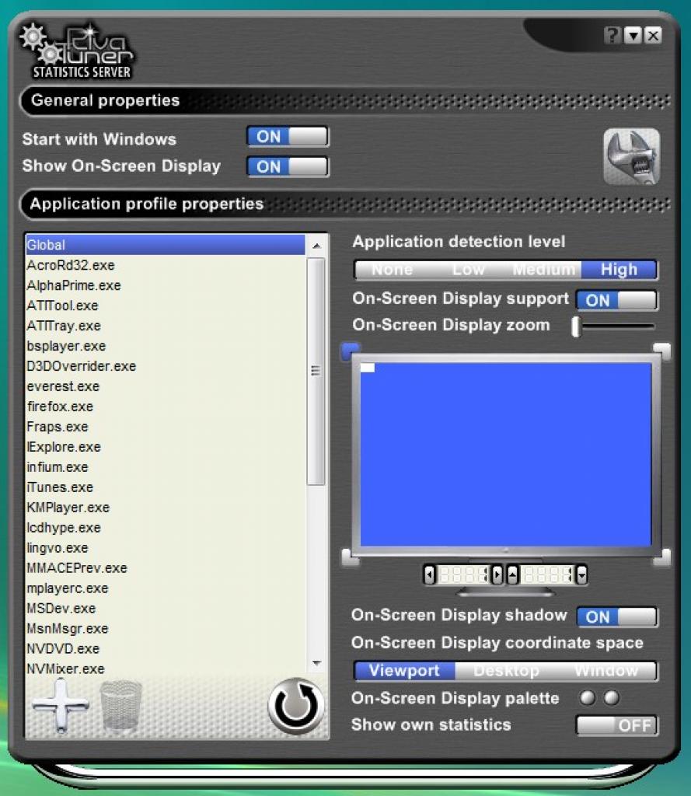Image resolution: width=691 pixels, height=796 pixels.
Task: Select ATITool.exe profile
Action: click(166, 305)
